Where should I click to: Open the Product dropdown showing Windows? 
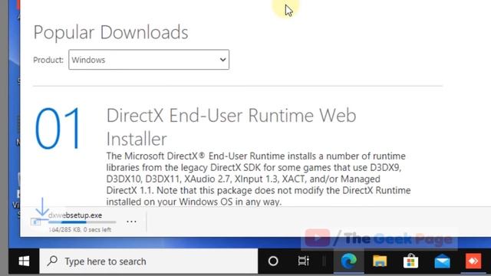click(149, 60)
